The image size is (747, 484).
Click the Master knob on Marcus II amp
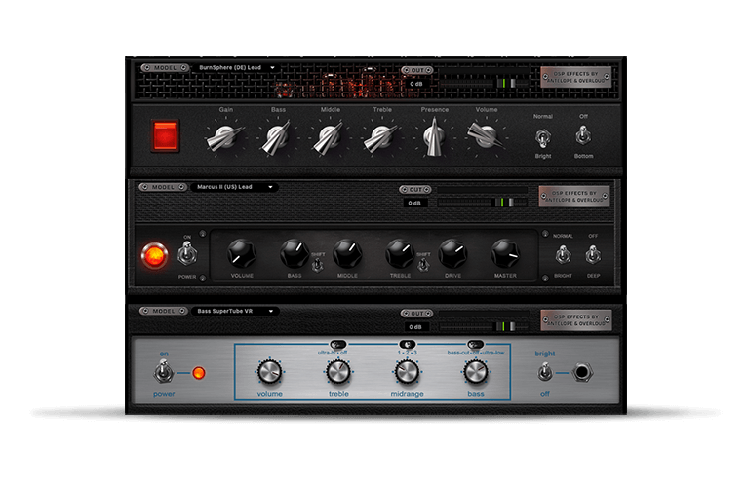click(505, 254)
